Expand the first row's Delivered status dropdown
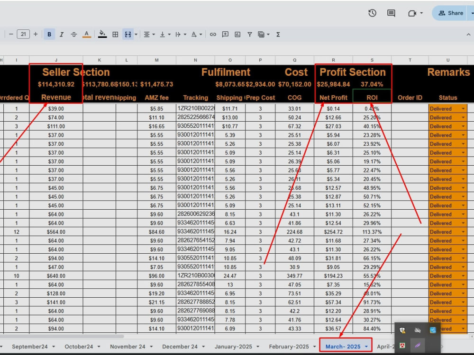474x355 pixels. (x=463, y=109)
